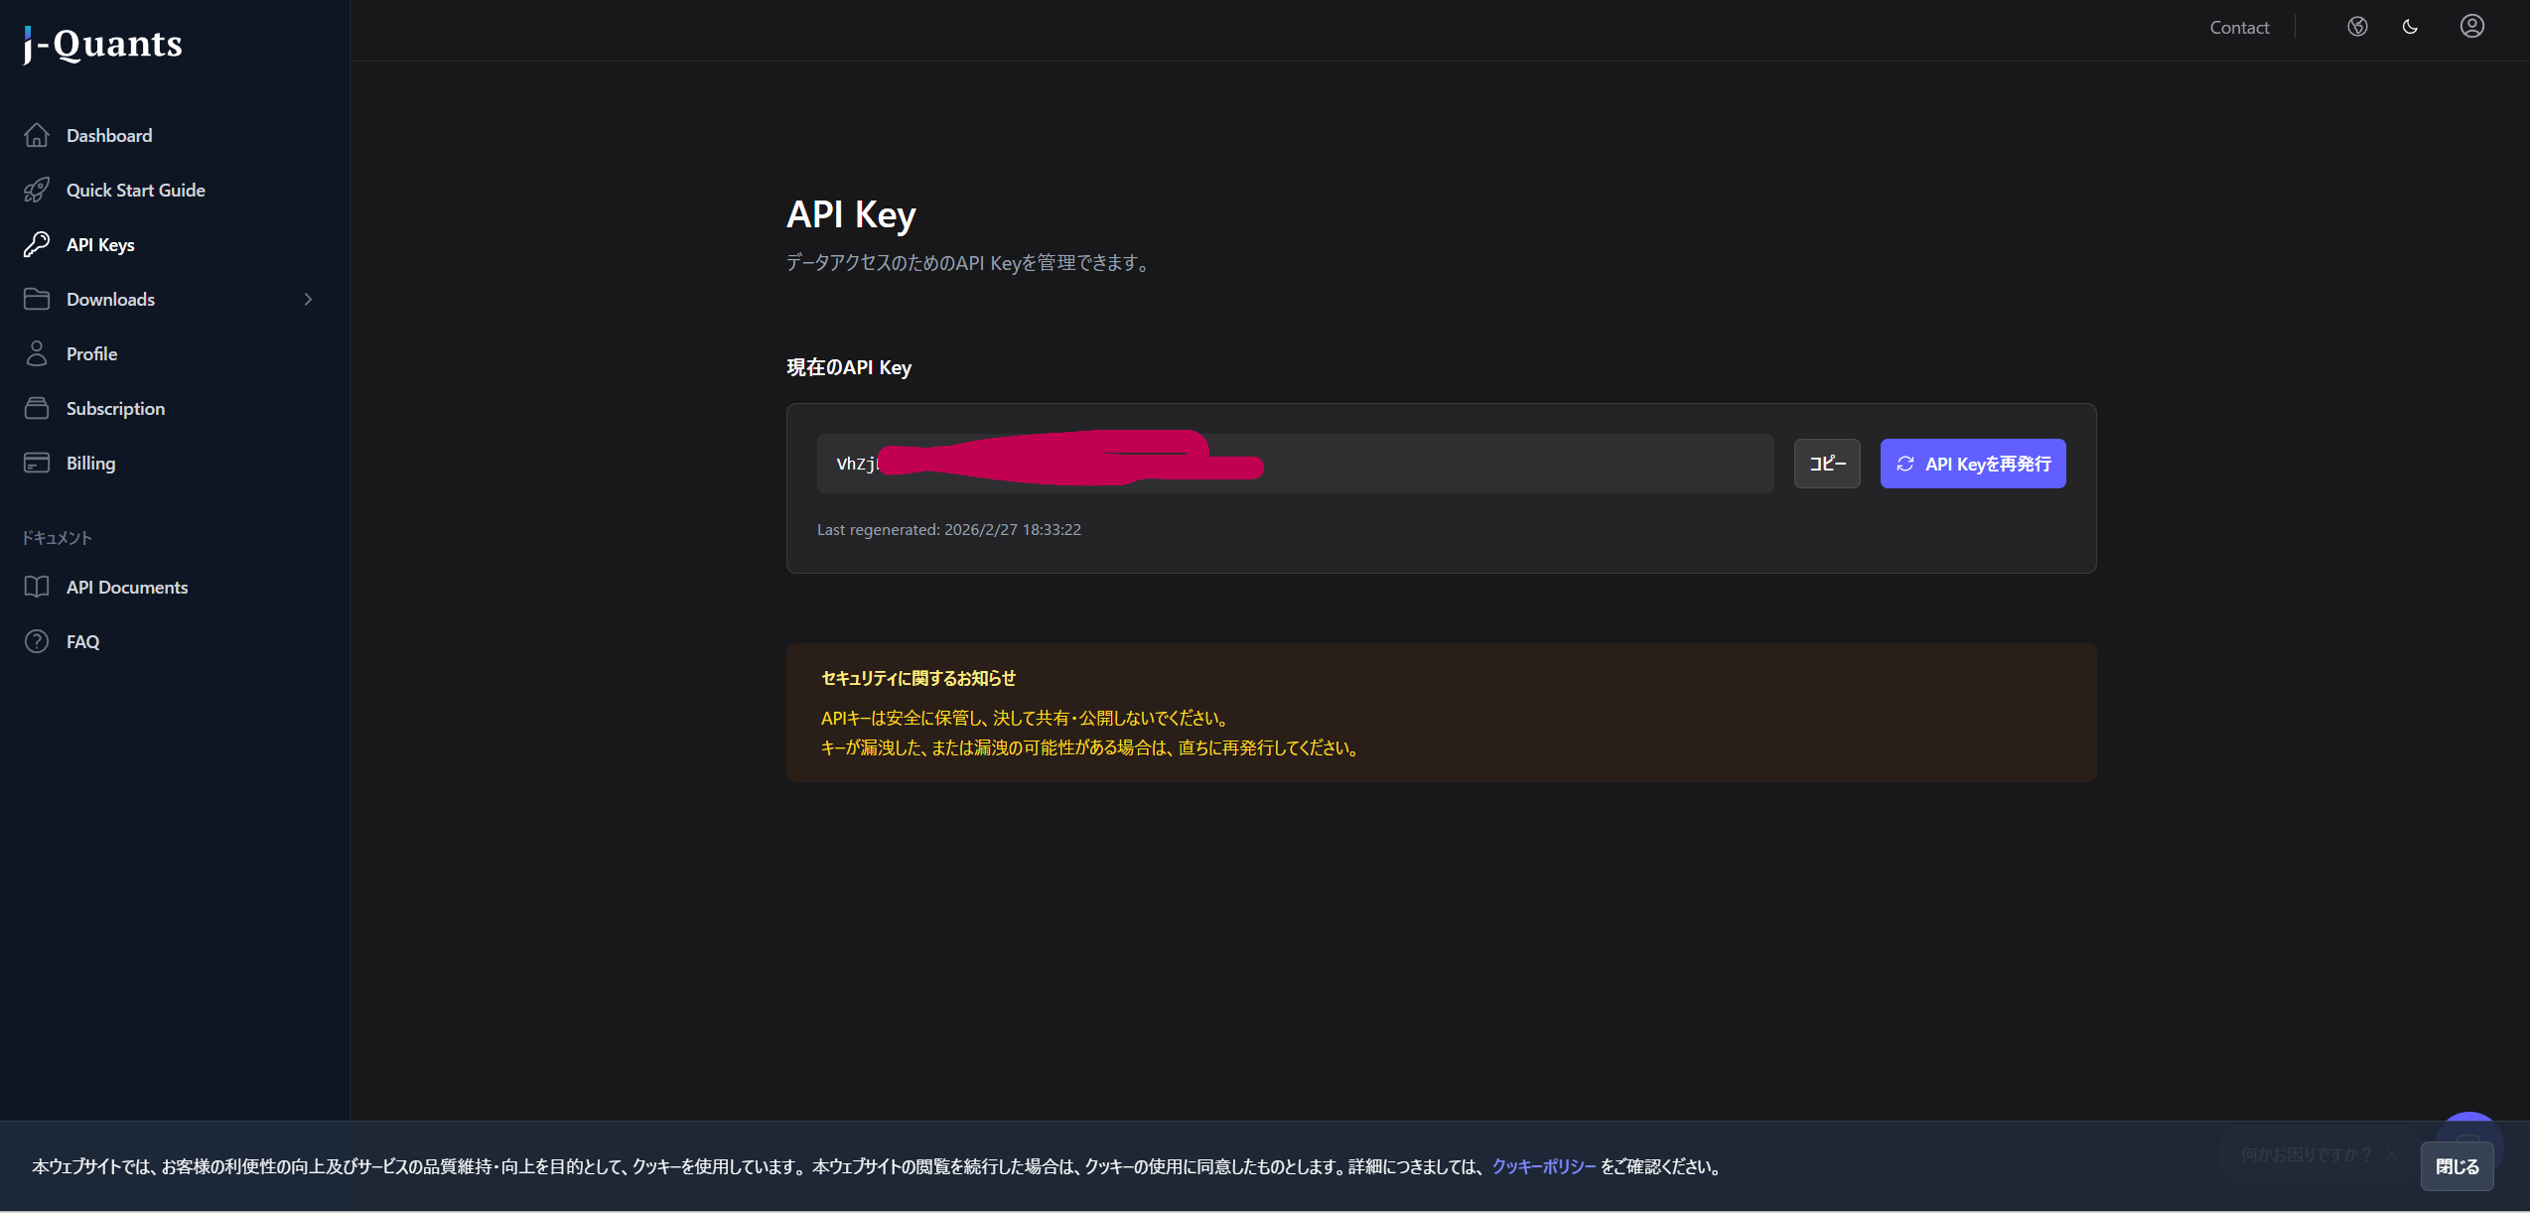Click the Profile person icon

(37, 353)
